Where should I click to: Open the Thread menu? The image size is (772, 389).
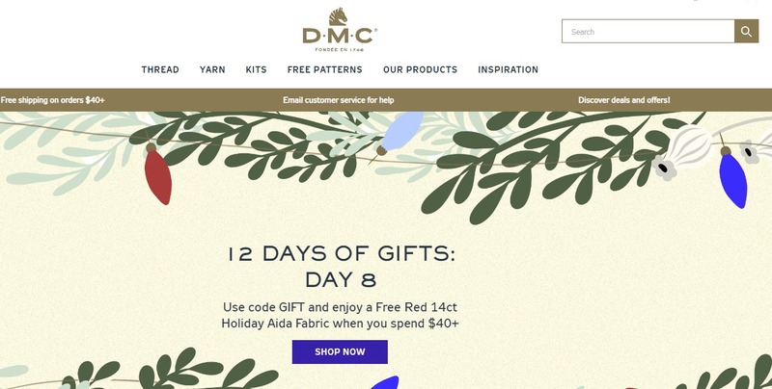point(160,69)
